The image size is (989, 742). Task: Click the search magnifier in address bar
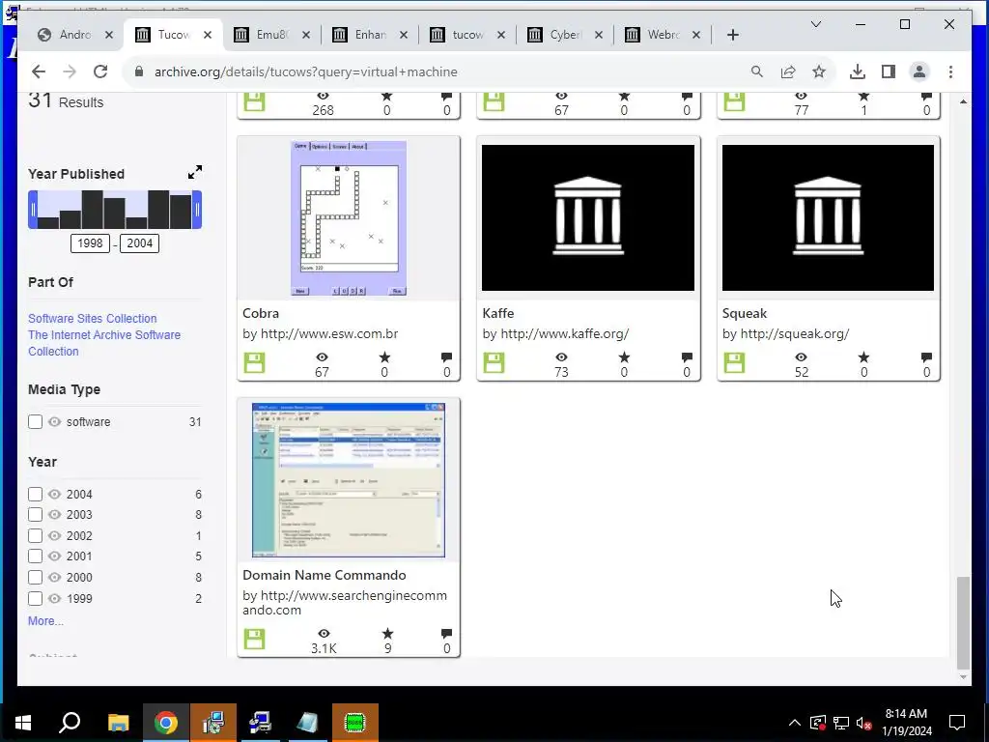(757, 71)
